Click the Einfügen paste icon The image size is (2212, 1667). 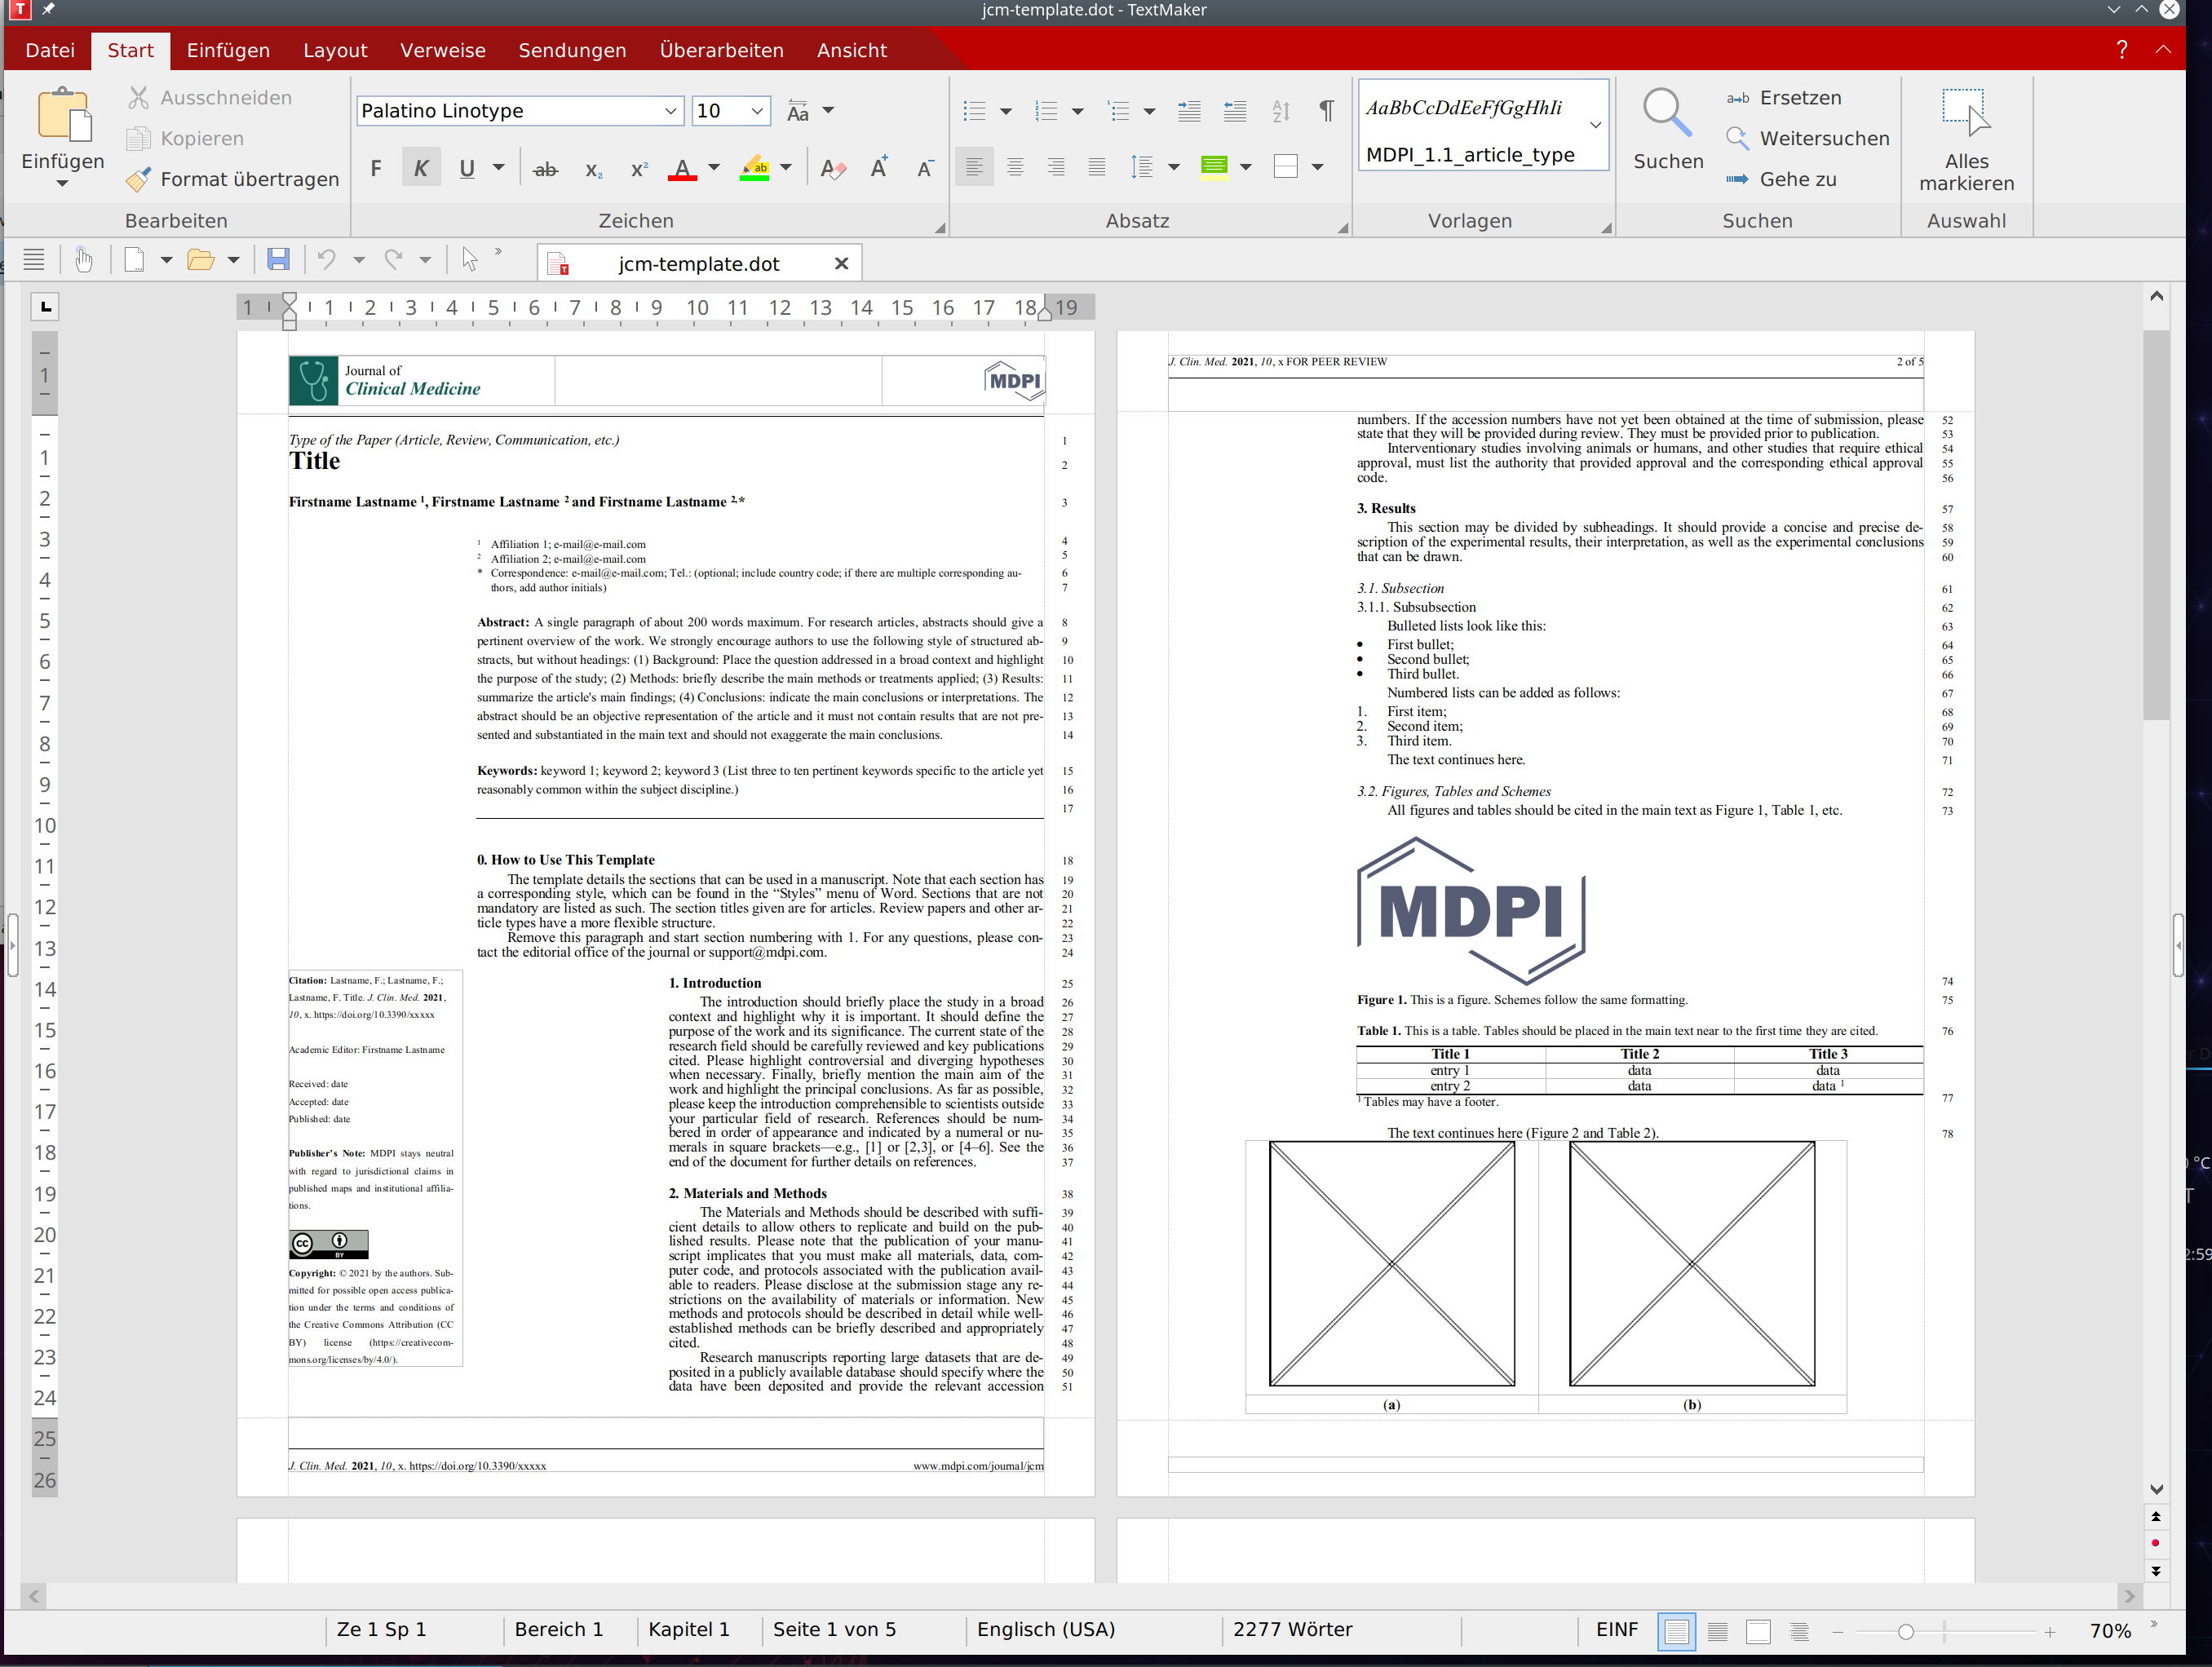[64, 115]
